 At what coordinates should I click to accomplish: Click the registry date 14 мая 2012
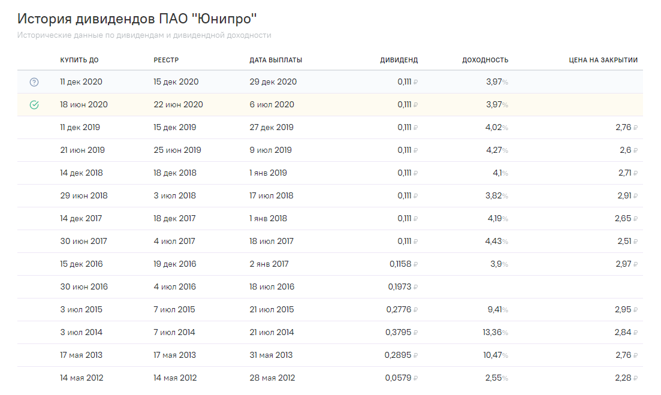tap(175, 378)
